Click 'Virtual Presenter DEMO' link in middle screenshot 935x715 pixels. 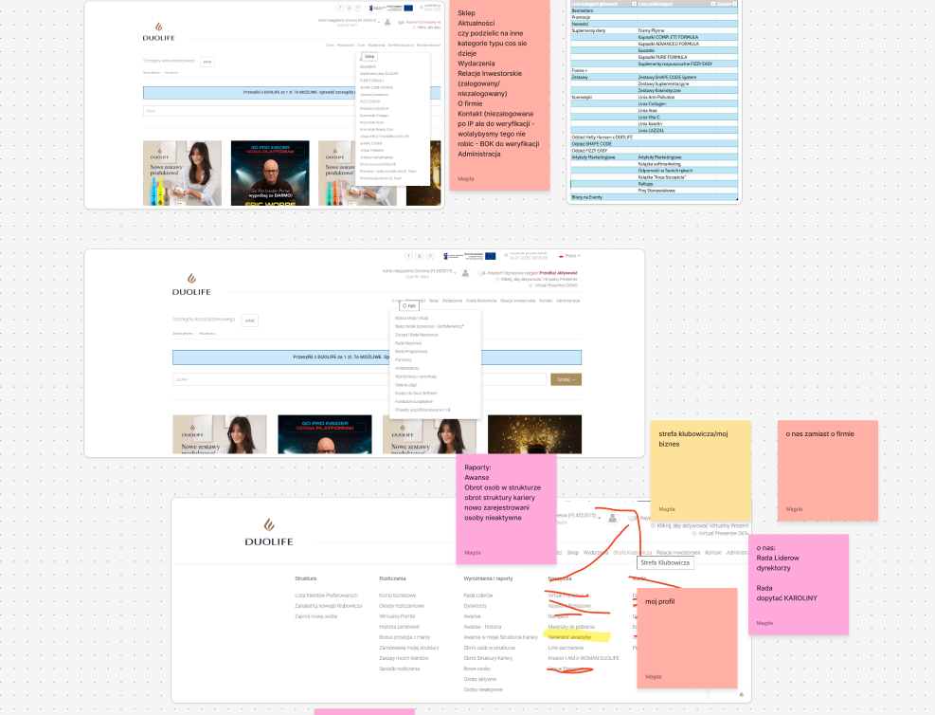(556, 285)
